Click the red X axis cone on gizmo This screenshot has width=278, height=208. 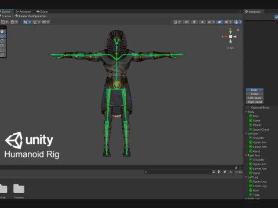click(226, 36)
